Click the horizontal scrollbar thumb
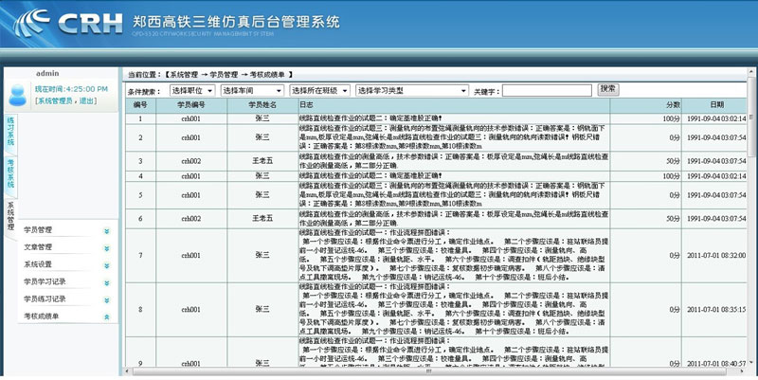 point(429,371)
